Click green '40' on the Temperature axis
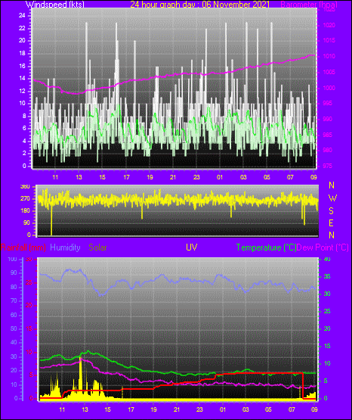352x420 pixels. pyautogui.click(x=327, y=259)
